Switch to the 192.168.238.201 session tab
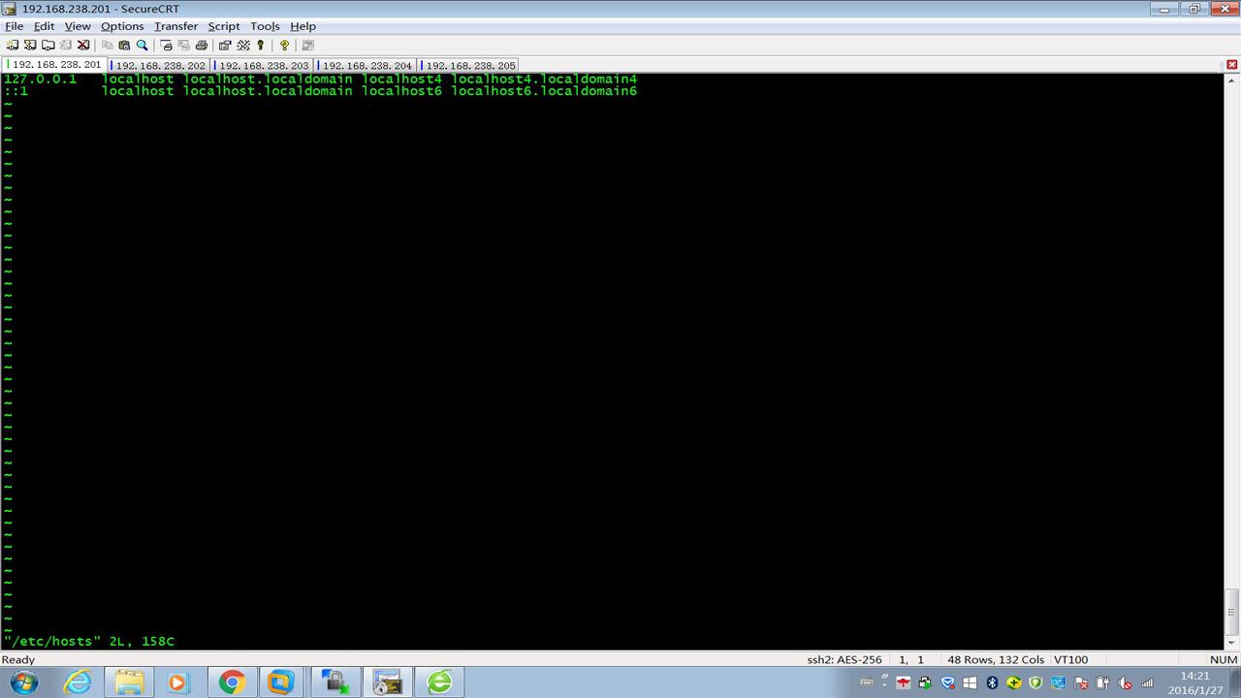Viewport: 1241px width, 698px height. click(x=56, y=65)
